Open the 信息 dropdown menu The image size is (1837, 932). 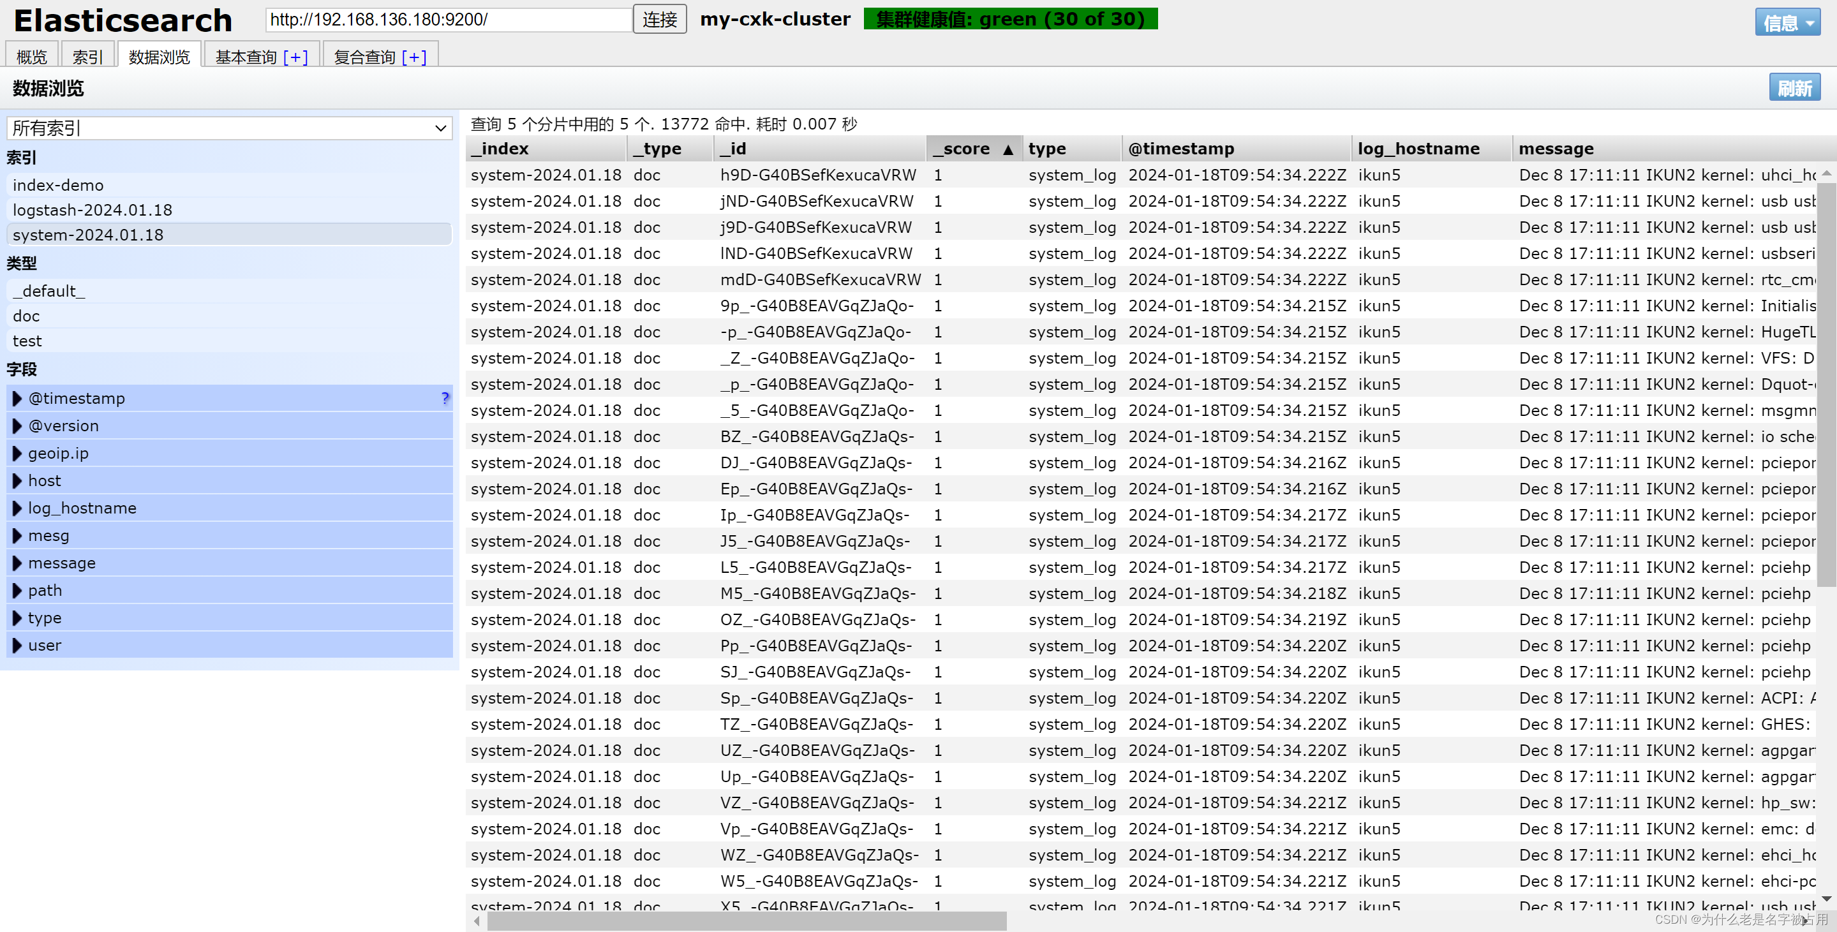tap(1787, 23)
